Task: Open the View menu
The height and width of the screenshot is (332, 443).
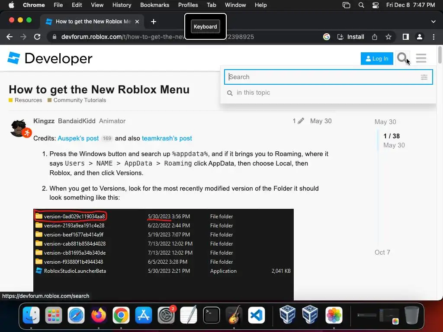Action: point(97,5)
